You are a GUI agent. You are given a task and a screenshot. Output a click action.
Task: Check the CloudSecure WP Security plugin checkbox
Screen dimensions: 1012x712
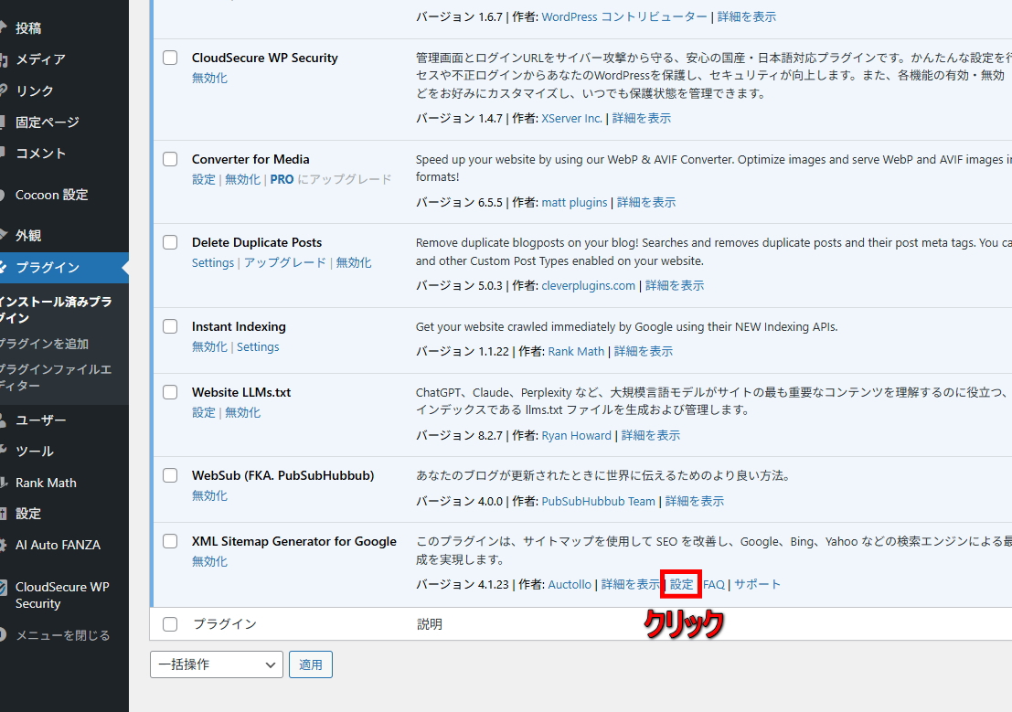click(x=170, y=58)
